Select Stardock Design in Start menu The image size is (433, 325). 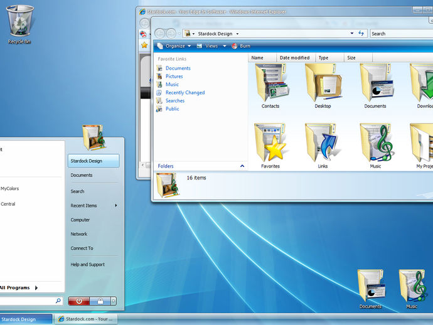(94, 161)
